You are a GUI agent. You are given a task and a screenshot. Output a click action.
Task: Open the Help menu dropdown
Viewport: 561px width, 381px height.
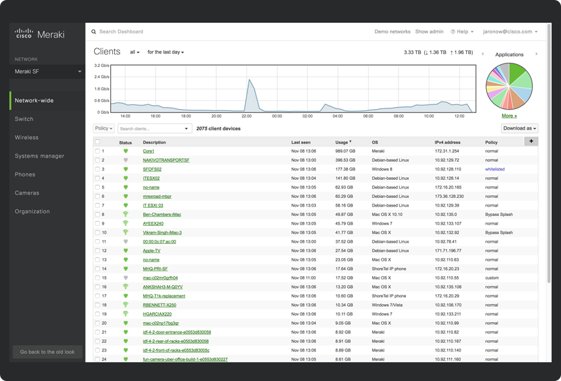(x=462, y=31)
